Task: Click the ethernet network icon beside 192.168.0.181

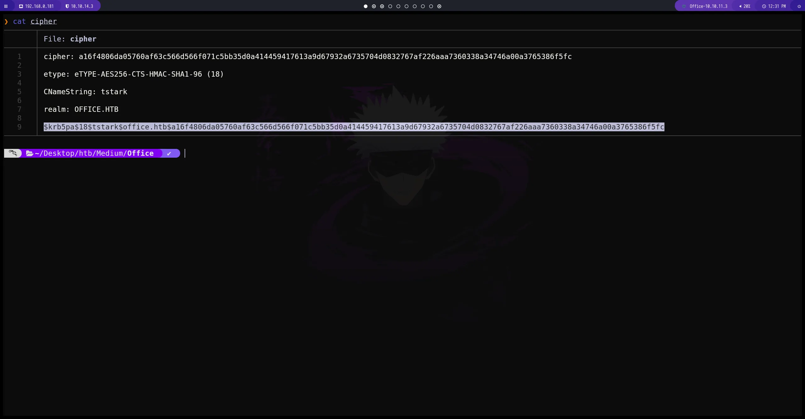Action: click(x=21, y=6)
